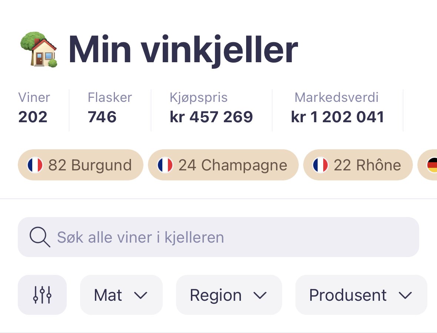Image resolution: width=437 pixels, height=333 pixels.
Task: Expand the chevron next to Mat
Action: click(x=140, y=296)
